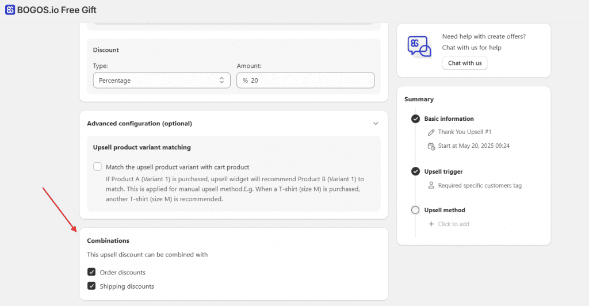
Task: Enable match upsell product variant checkbox
Action: click(97, 167)
